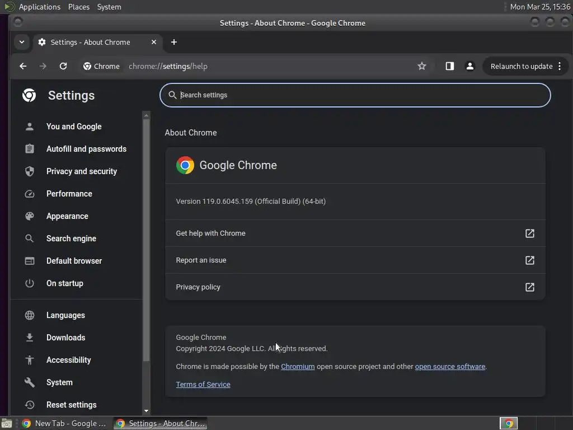Bookmark this page with the star icon
Screen dimensions: 573x430
(x=422, y=66)
